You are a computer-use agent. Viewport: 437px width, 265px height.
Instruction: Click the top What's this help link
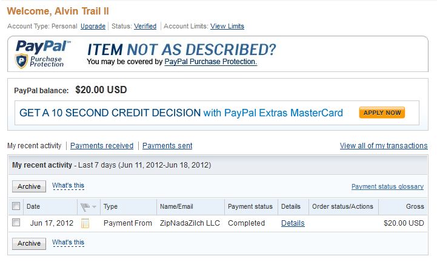(x=68, y=186)
